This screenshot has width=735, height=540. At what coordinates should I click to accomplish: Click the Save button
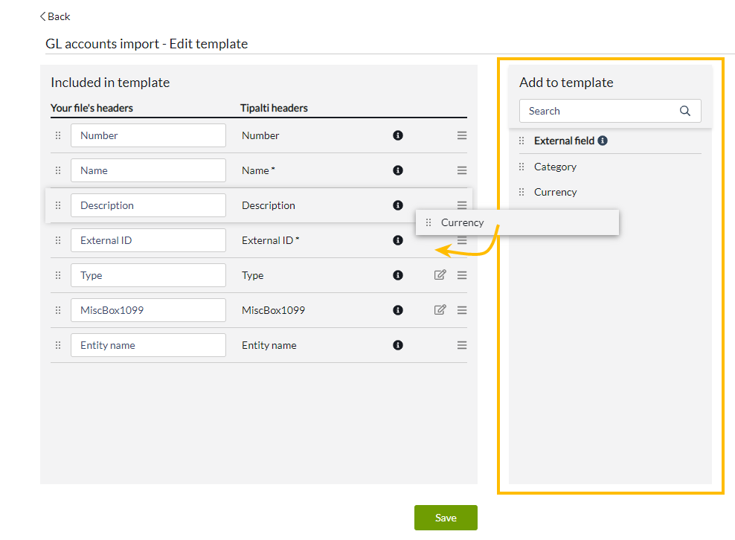point(446,518)
